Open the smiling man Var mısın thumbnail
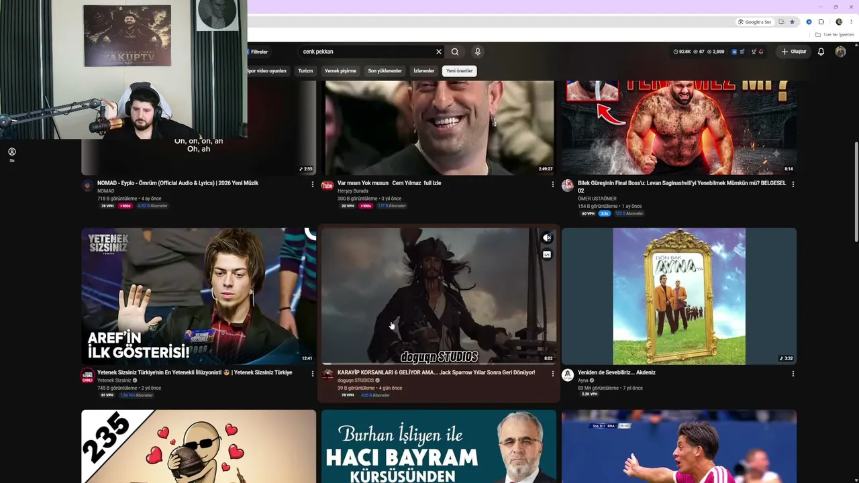The width and height of the screenshot is (859, 483). 439,127
